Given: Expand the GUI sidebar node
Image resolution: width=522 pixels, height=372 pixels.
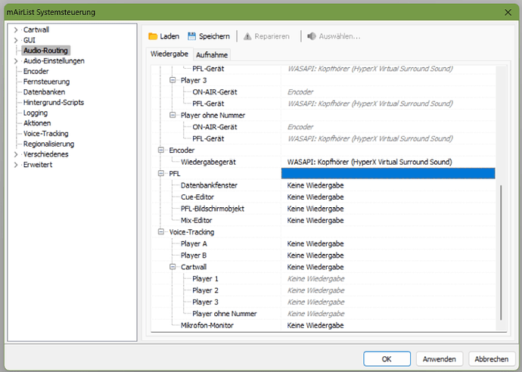Looking at the screenshot, I should 16,40.
